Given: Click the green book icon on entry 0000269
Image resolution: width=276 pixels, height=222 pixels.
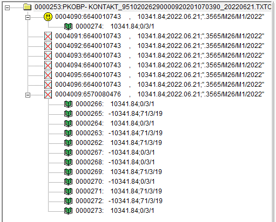Looking at the screenshot, I should pyautogui.click(x=69, y=172).
